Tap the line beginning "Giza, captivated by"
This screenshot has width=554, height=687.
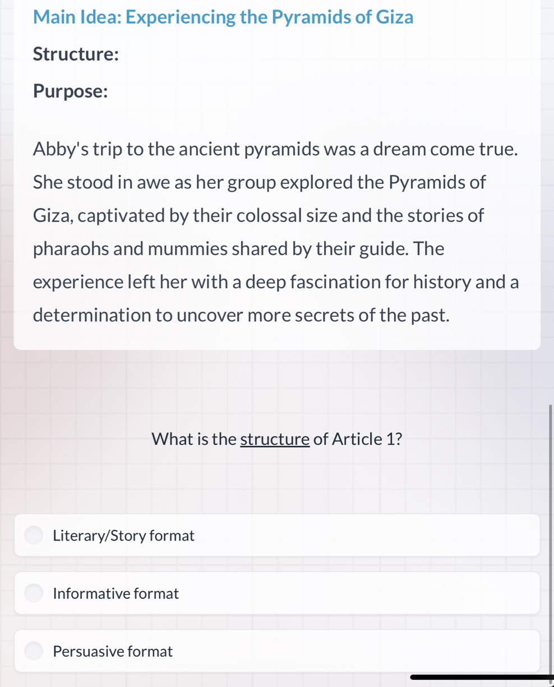click(258, 215)
